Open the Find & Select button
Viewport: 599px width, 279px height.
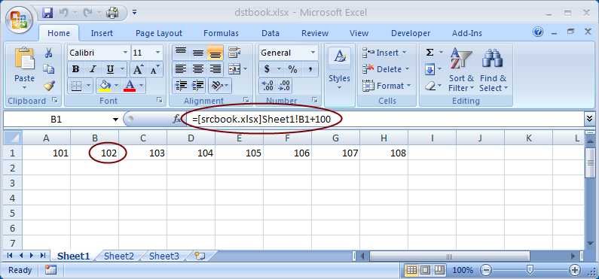tap(494, 70)
